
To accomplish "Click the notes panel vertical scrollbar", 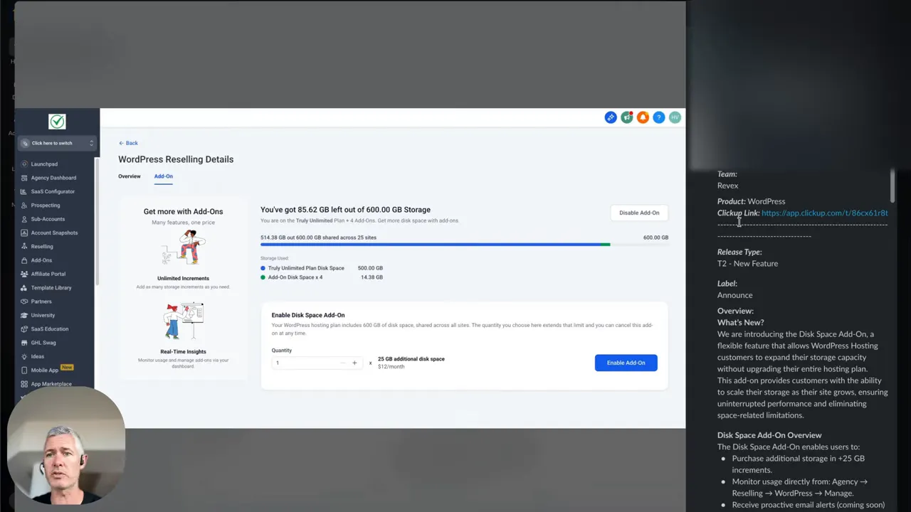I will click(892, 185).
